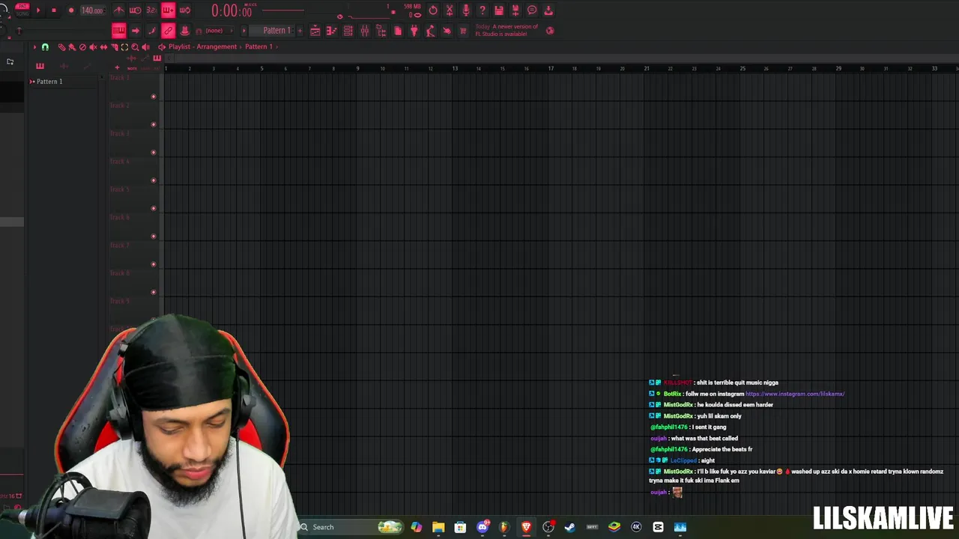
Task: Open the undo history icon
Action: click(x=433, y=10)
